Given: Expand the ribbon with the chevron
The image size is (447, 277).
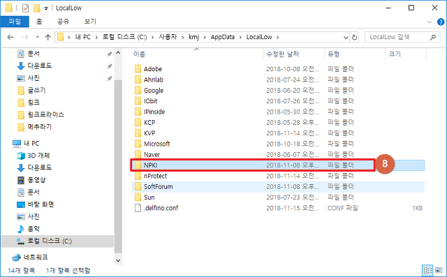Looking at the screenshot, I should coord(430,22).
